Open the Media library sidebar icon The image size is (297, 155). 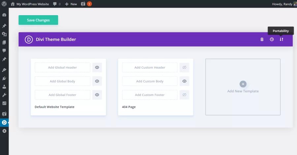click(x=4, y=34)
